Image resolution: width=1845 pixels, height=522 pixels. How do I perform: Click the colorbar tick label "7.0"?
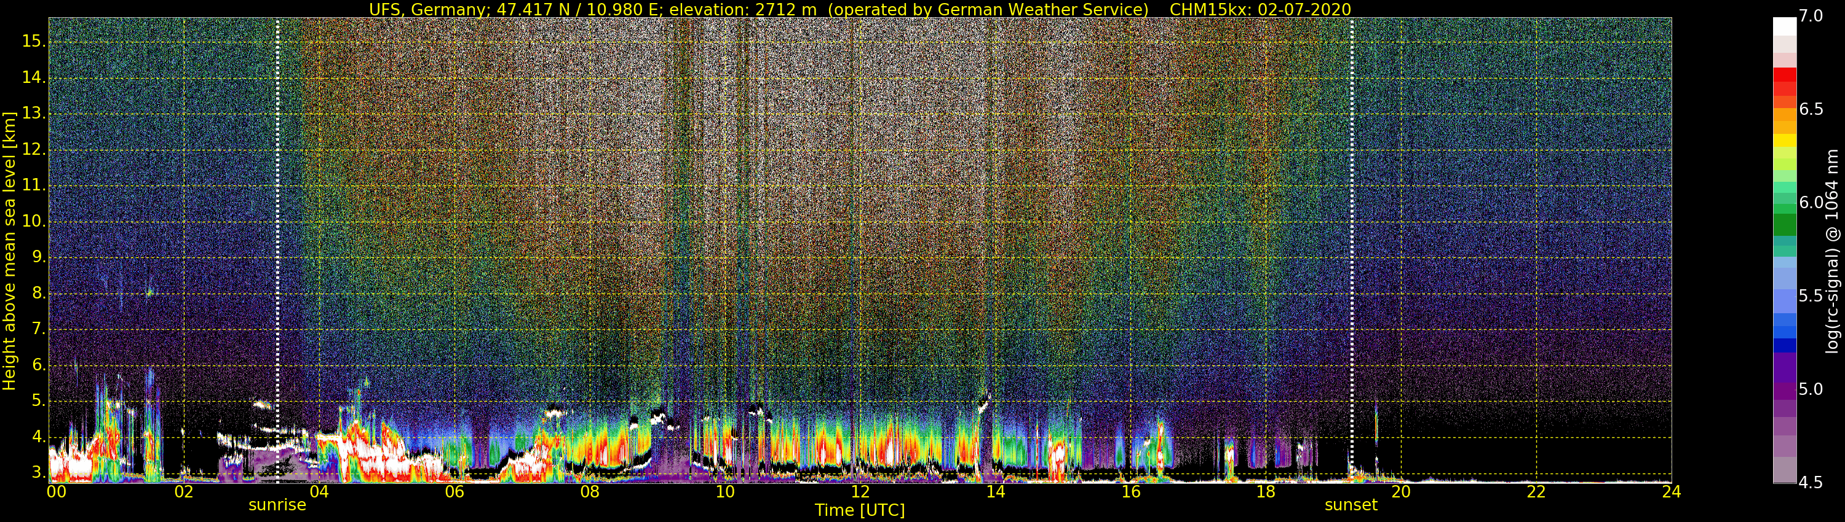click(1812, 17)
